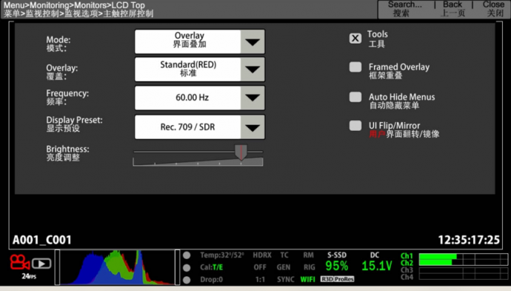Go Back to the previous menu page
Viewport: 511px width, 291px height.
tap(452, 9)
